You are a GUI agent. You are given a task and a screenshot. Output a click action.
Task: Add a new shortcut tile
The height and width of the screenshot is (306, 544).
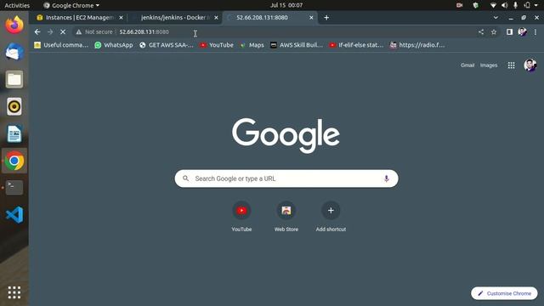pos(331,217)
